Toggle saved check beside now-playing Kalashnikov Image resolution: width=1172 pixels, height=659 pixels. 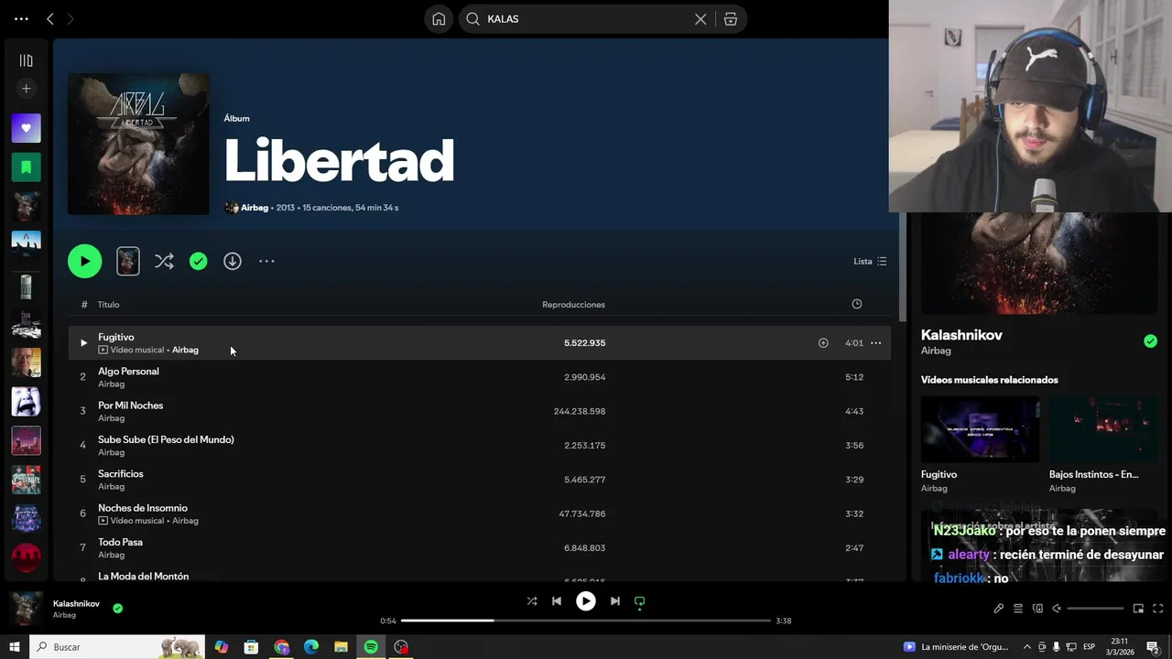point(117,608)
